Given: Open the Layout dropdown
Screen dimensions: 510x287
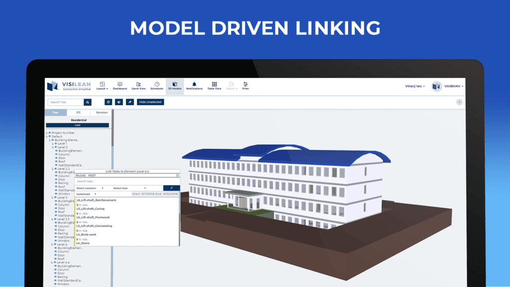Looking at the screenshot, I should (x=102, y=86).
